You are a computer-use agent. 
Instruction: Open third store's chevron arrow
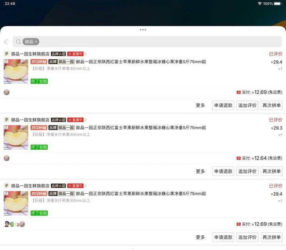click(x=86, y=186)
